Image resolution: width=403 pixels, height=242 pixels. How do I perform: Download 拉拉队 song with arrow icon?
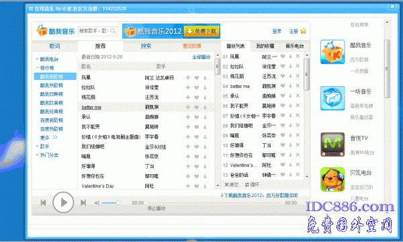205,87
